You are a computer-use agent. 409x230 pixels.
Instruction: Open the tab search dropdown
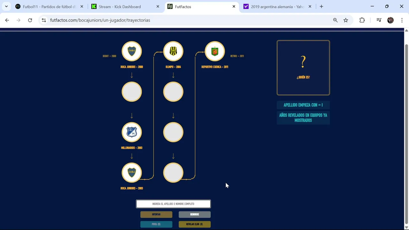click(x=6, y=7)
